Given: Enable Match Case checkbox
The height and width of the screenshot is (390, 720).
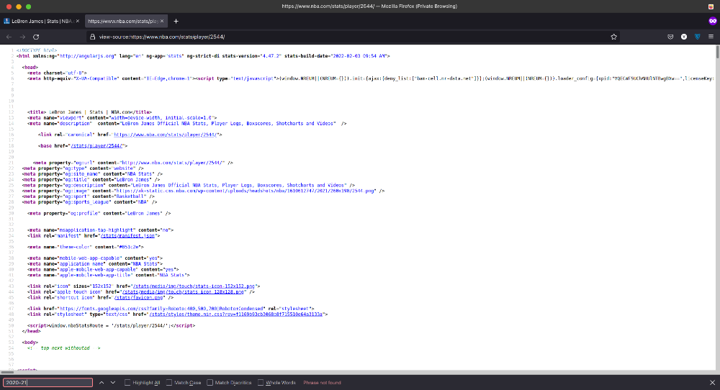Looking at the screenshot, I should coord(169,383).
